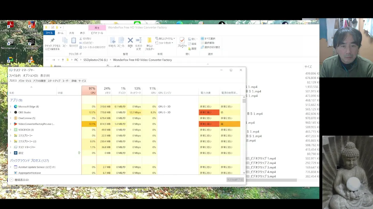The image size is (373, 209).
Task: Open the ショートカット dropdown in Explorer ribbon
Action: (164, 43)
